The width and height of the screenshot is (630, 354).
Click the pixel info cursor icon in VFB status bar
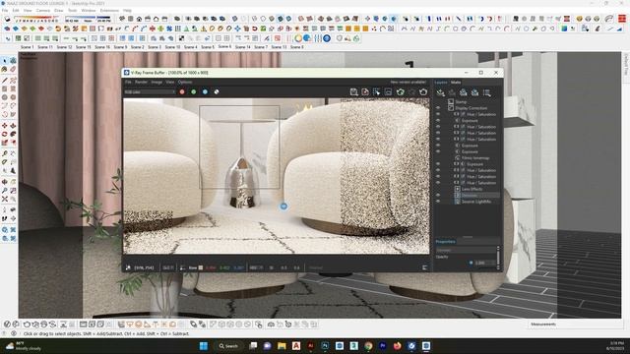tap(128, 267)
